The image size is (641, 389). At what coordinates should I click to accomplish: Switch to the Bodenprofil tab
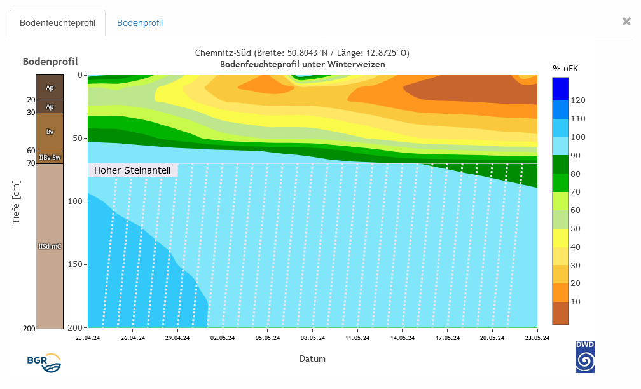[140, 24]
